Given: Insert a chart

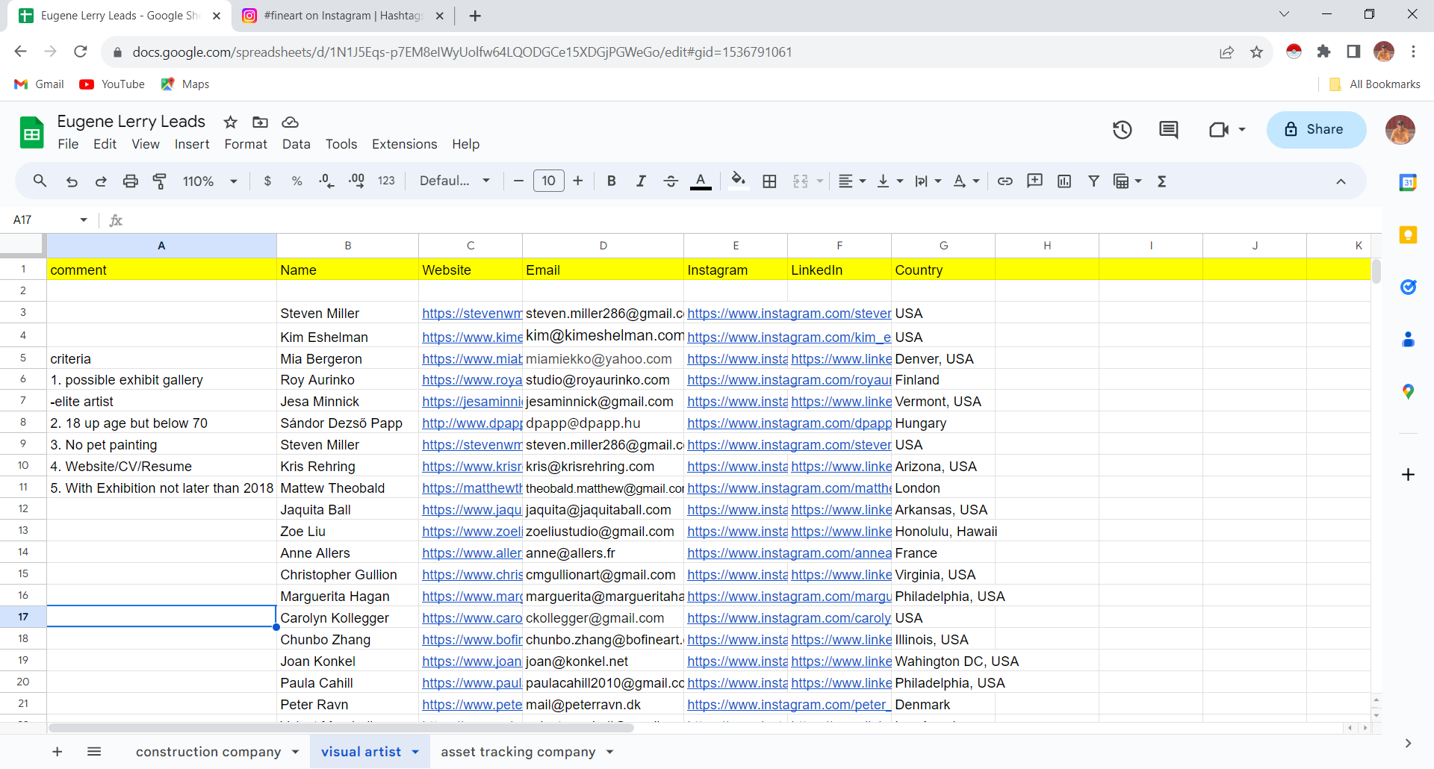Looking at the screenshot, I should 1064,181.
